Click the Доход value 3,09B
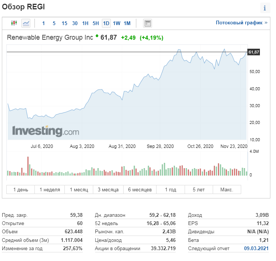The height and width of the screenshot is (261, 276). [262, 215]
